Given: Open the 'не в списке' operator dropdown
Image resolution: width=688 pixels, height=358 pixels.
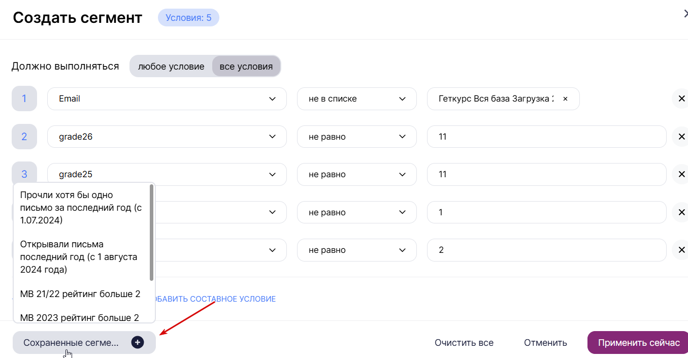Looking at the screenshot, I should 357,99.
